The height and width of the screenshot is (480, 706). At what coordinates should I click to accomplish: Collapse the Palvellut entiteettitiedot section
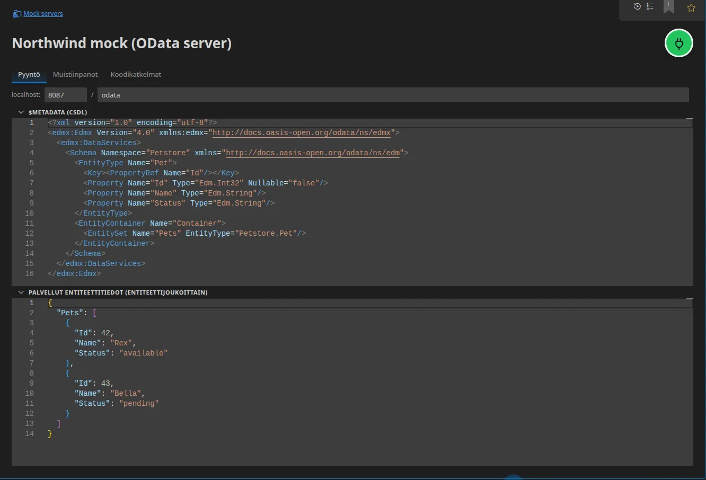click(21, 292)
